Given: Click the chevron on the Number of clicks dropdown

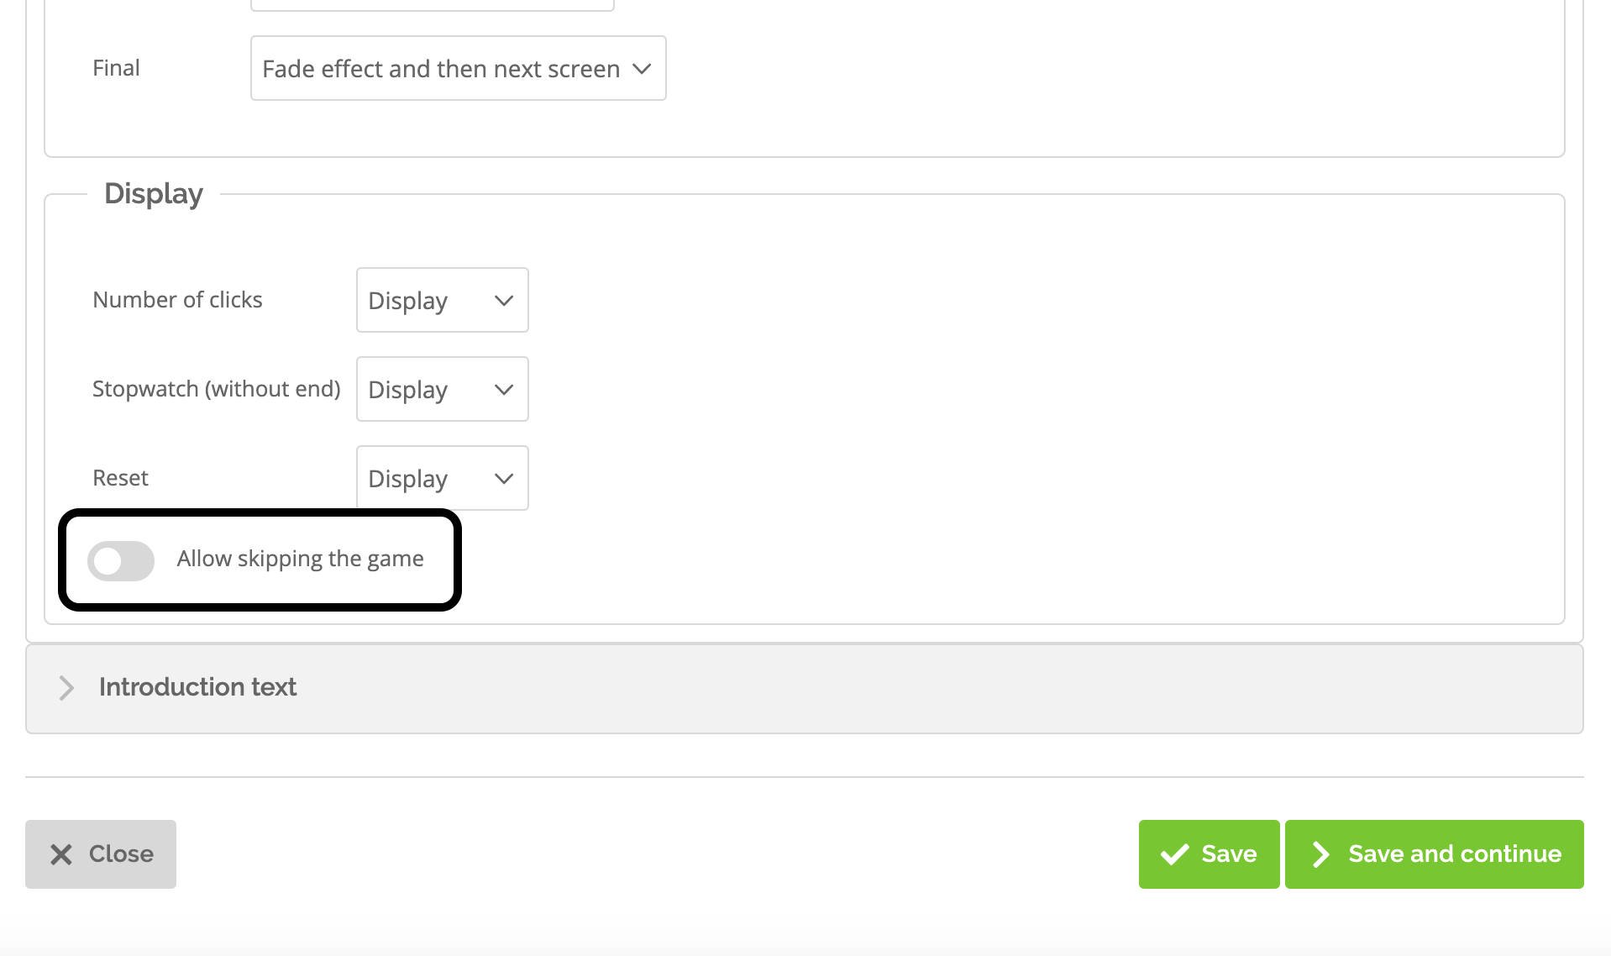Looking at the screenshot, I should pyautogui.click(x=502, y=300).
